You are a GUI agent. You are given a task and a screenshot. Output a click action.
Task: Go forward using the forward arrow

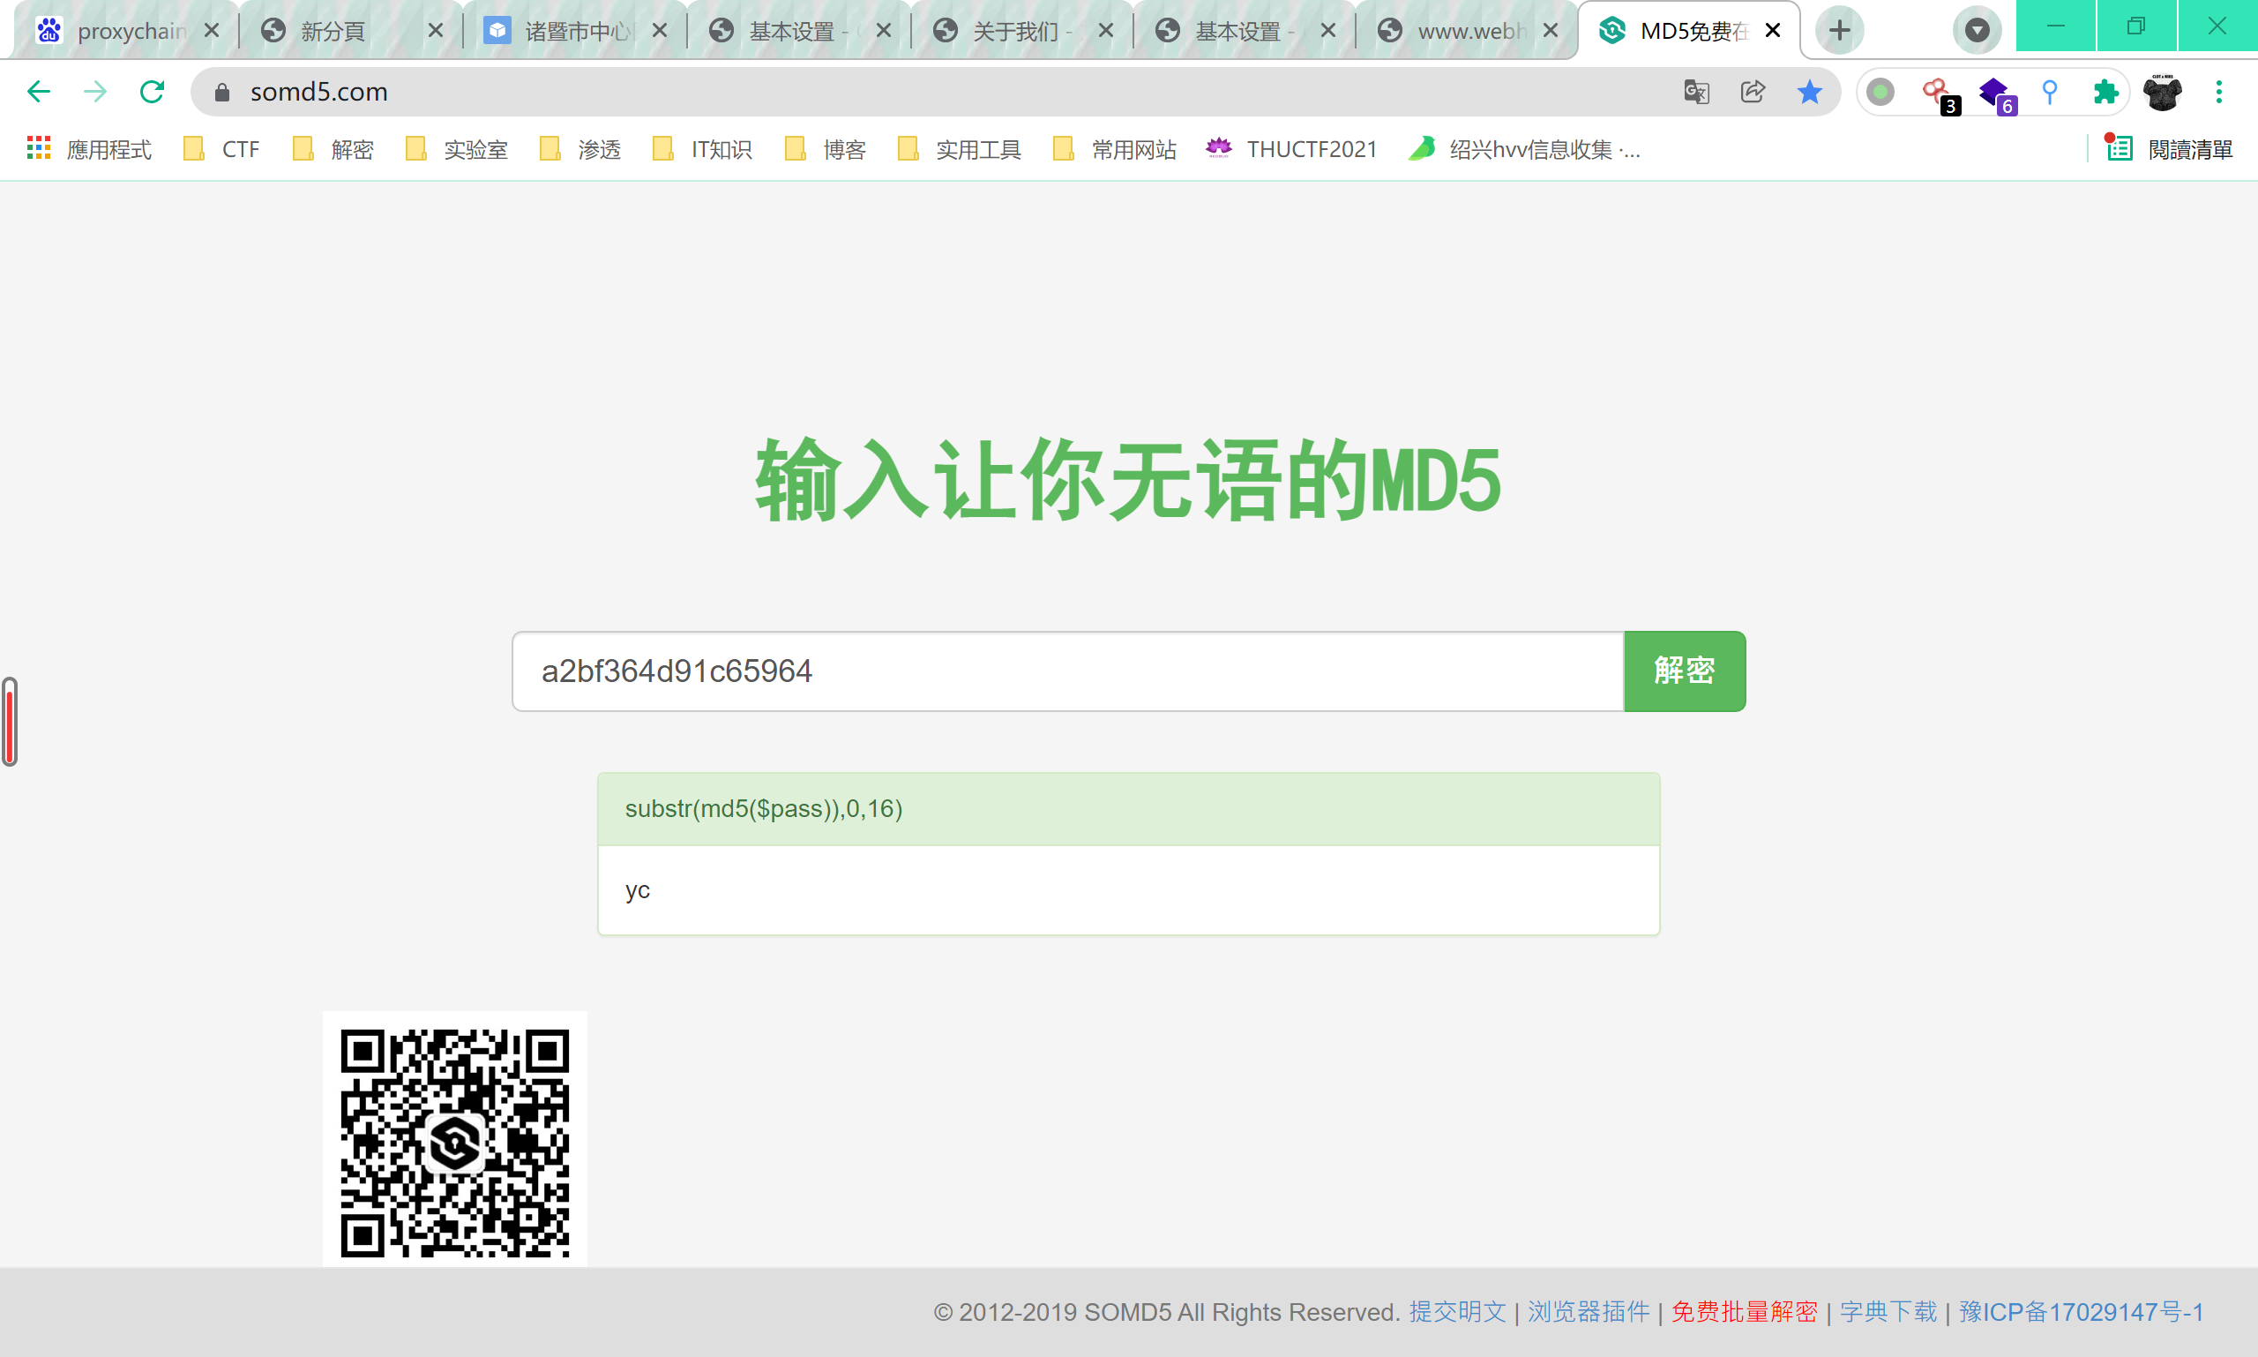pyautogui.click(x=95, y=92)
